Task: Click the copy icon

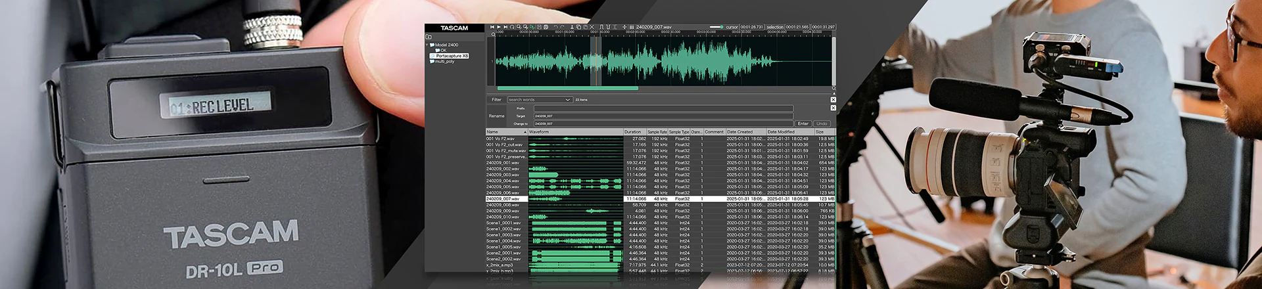Action: [578, 27]
